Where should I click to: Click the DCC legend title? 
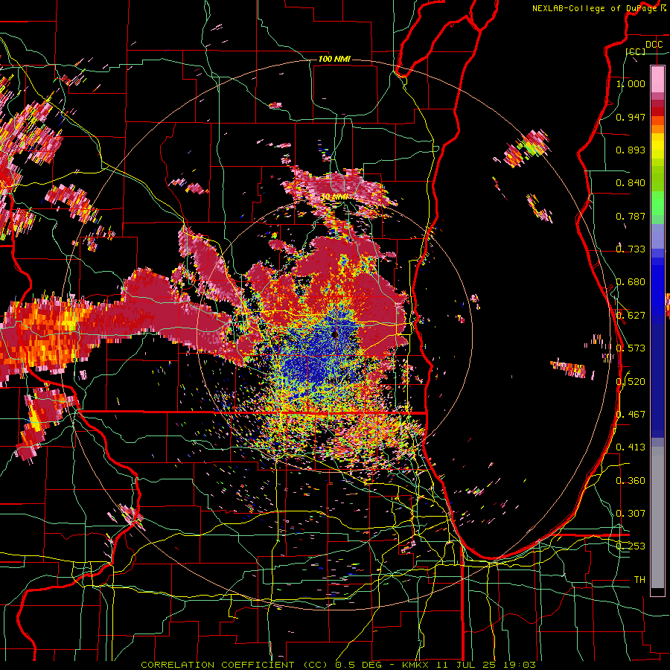(654, 45)
